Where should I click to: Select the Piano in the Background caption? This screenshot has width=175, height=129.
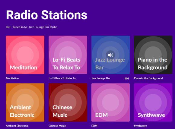[x=148, y=78]
